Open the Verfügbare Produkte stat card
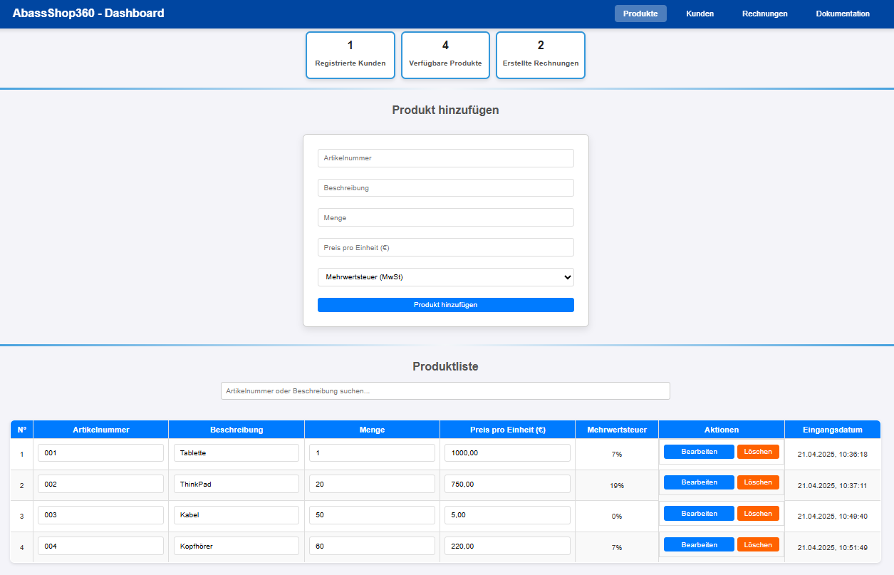The height and width of the screenshot is (575, 894). pyautogui.click(x=445, y=55)
